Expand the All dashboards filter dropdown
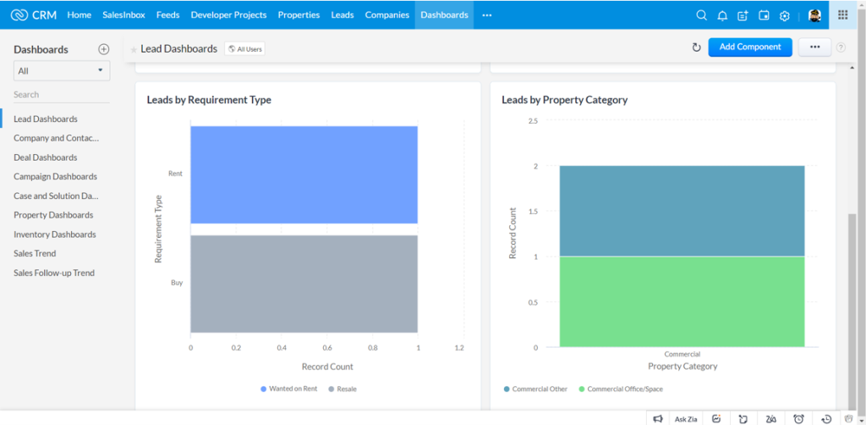Viewport: 866px width, 425px height. (62, 71)
